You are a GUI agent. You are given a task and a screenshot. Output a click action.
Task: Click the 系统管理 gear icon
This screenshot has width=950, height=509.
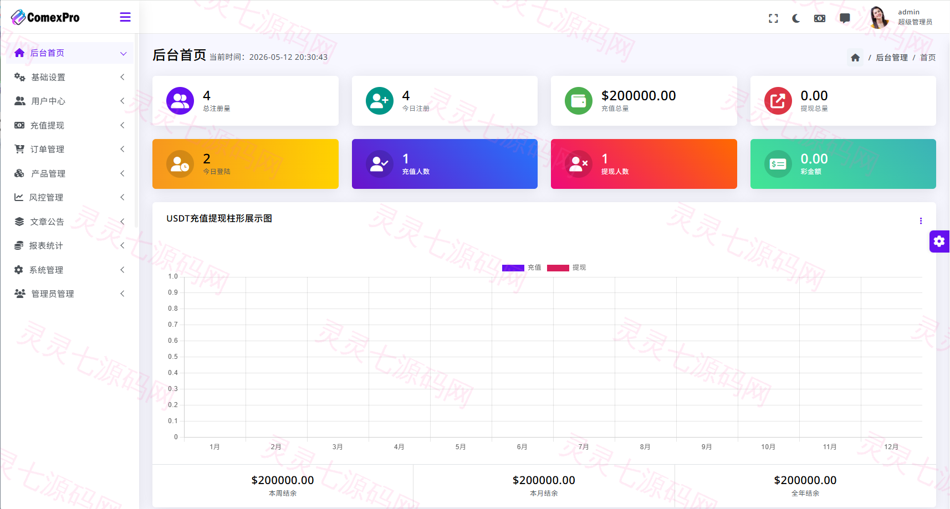pos(19,270)
